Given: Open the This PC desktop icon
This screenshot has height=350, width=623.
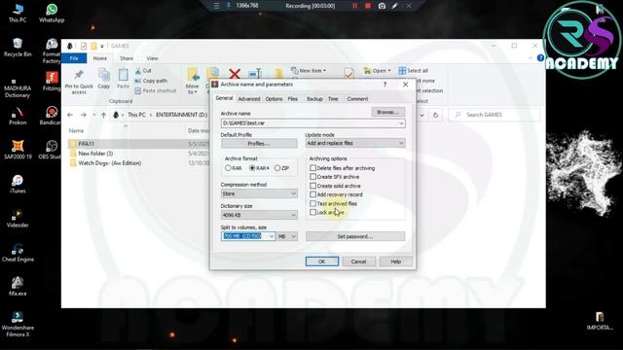Looking at the screenshot, I should (x=18, y=13).
